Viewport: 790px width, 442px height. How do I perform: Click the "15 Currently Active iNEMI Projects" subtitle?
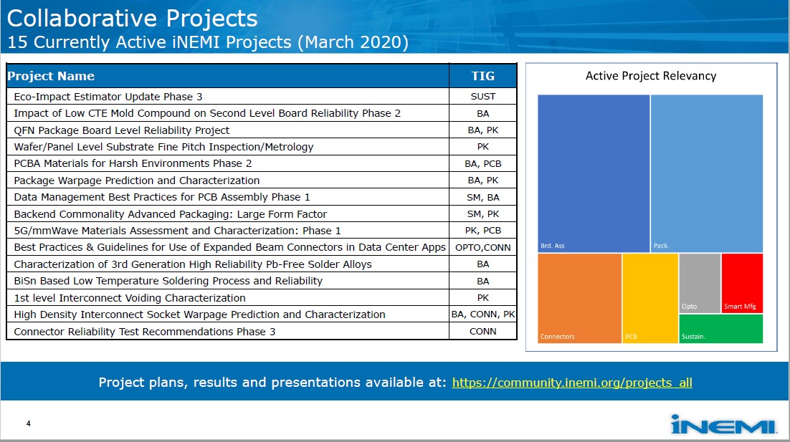(x=208, y=42)
